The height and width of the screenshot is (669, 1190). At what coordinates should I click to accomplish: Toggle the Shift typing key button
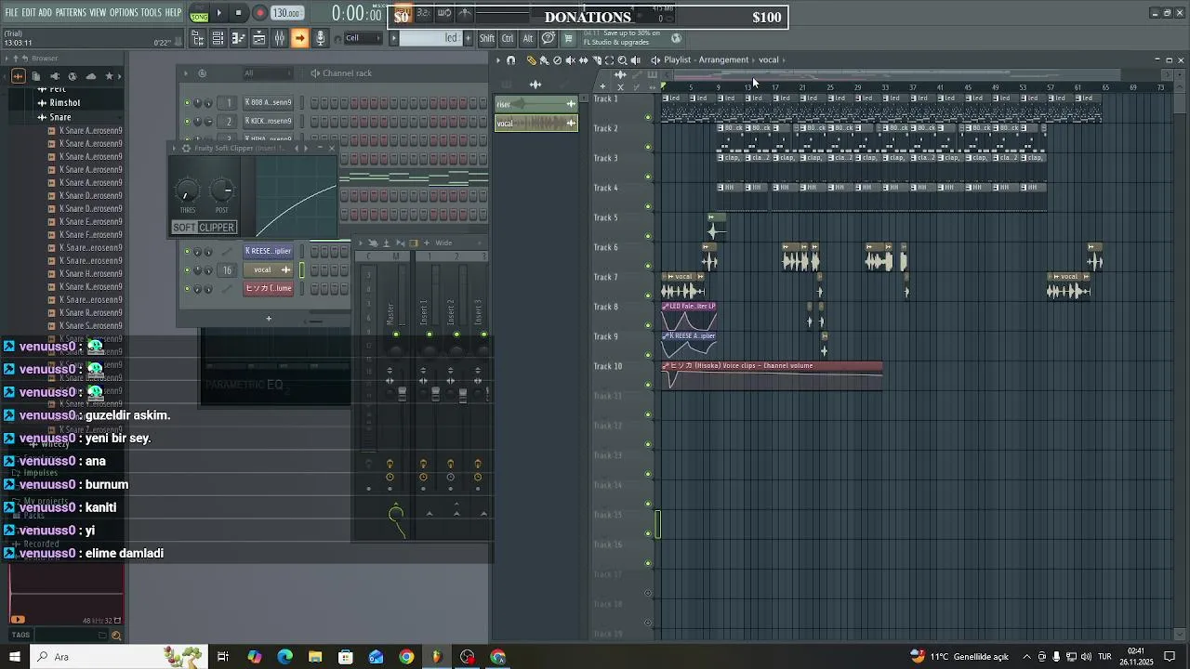tap(487, 38)
